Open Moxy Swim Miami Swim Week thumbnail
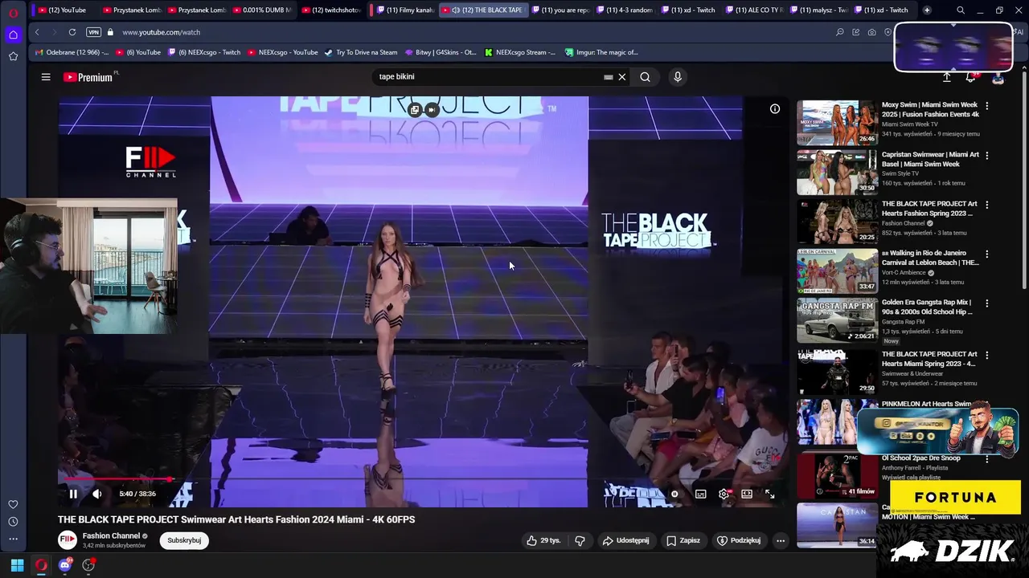This screenshot has width=1029, height=578. tap(837, 122)
